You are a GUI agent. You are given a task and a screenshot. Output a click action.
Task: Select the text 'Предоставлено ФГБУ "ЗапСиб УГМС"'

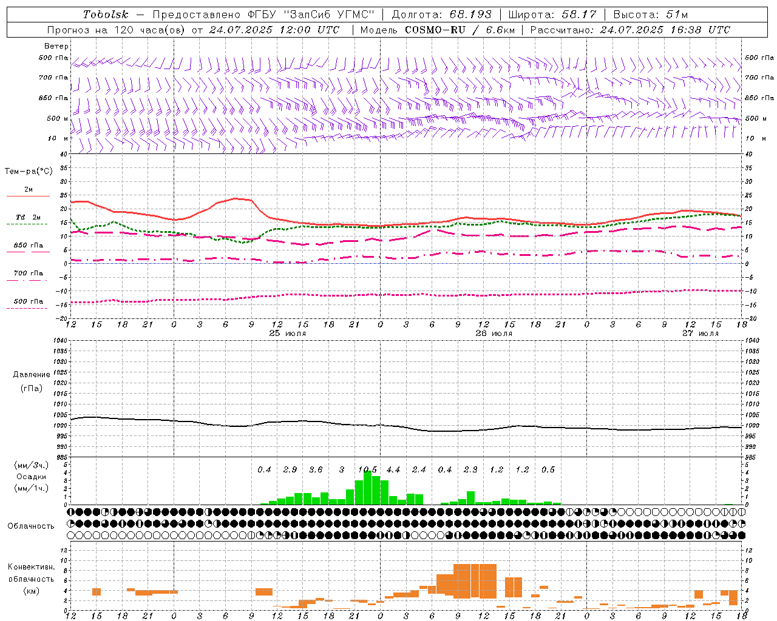click(263, 15)
